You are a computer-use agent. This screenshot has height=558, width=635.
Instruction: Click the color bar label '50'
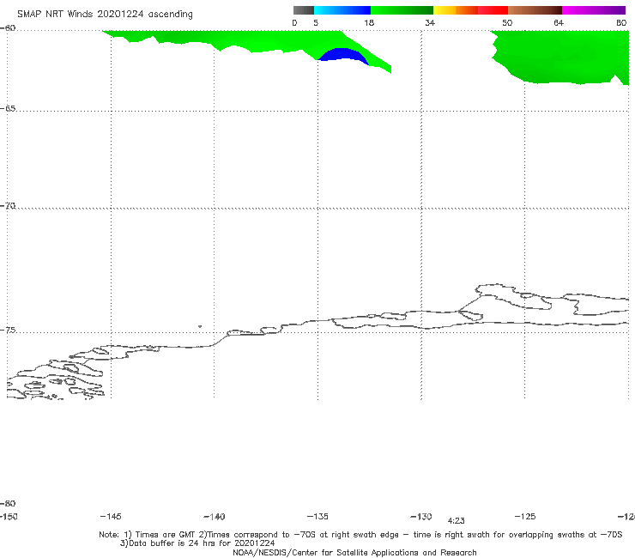point(507,23)
